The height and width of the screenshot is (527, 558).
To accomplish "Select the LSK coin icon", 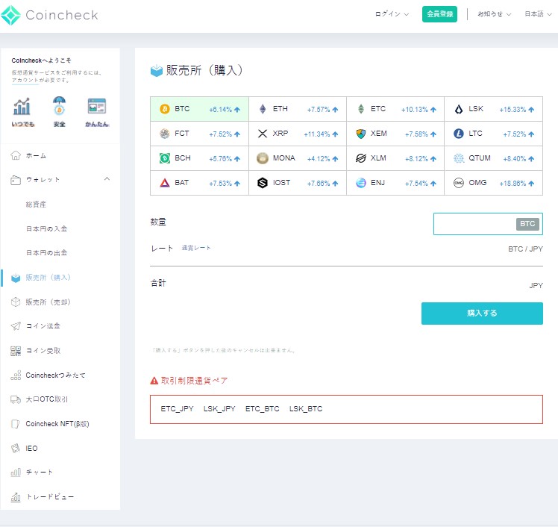I will click(459, 109).
